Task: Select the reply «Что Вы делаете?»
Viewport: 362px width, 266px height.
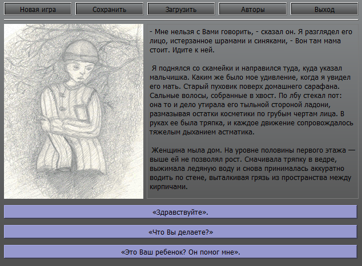Action: [x=180, y=232]
